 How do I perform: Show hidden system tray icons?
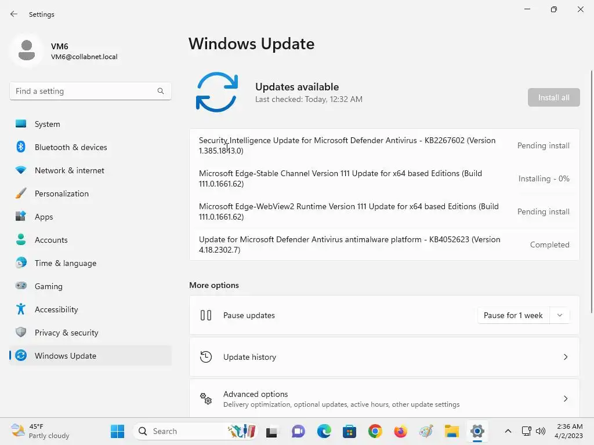tap(508, 431)
